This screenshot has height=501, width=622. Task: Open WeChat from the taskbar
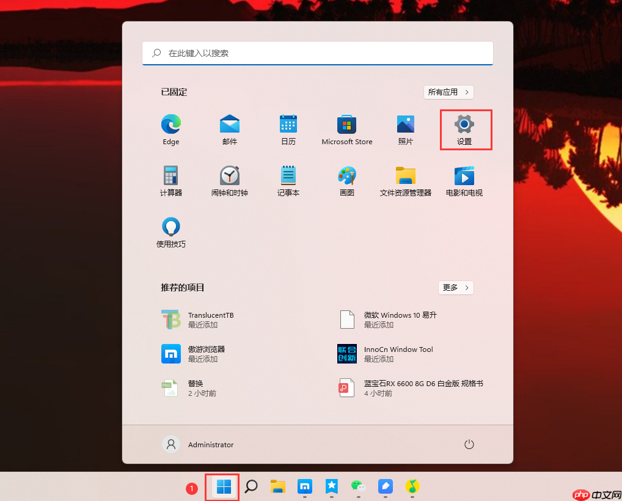[358, 487]
